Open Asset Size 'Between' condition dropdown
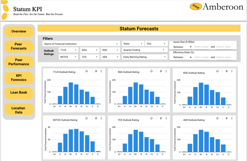 (x=182, y=47)
